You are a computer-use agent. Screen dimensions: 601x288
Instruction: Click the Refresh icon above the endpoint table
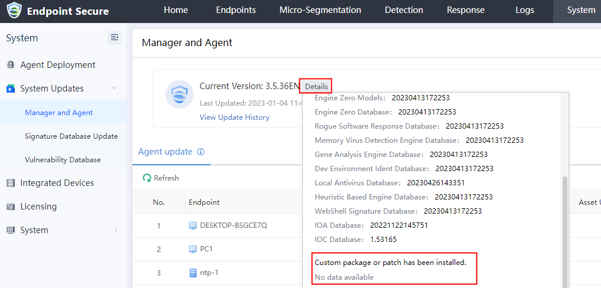click(x=147, y=178)
